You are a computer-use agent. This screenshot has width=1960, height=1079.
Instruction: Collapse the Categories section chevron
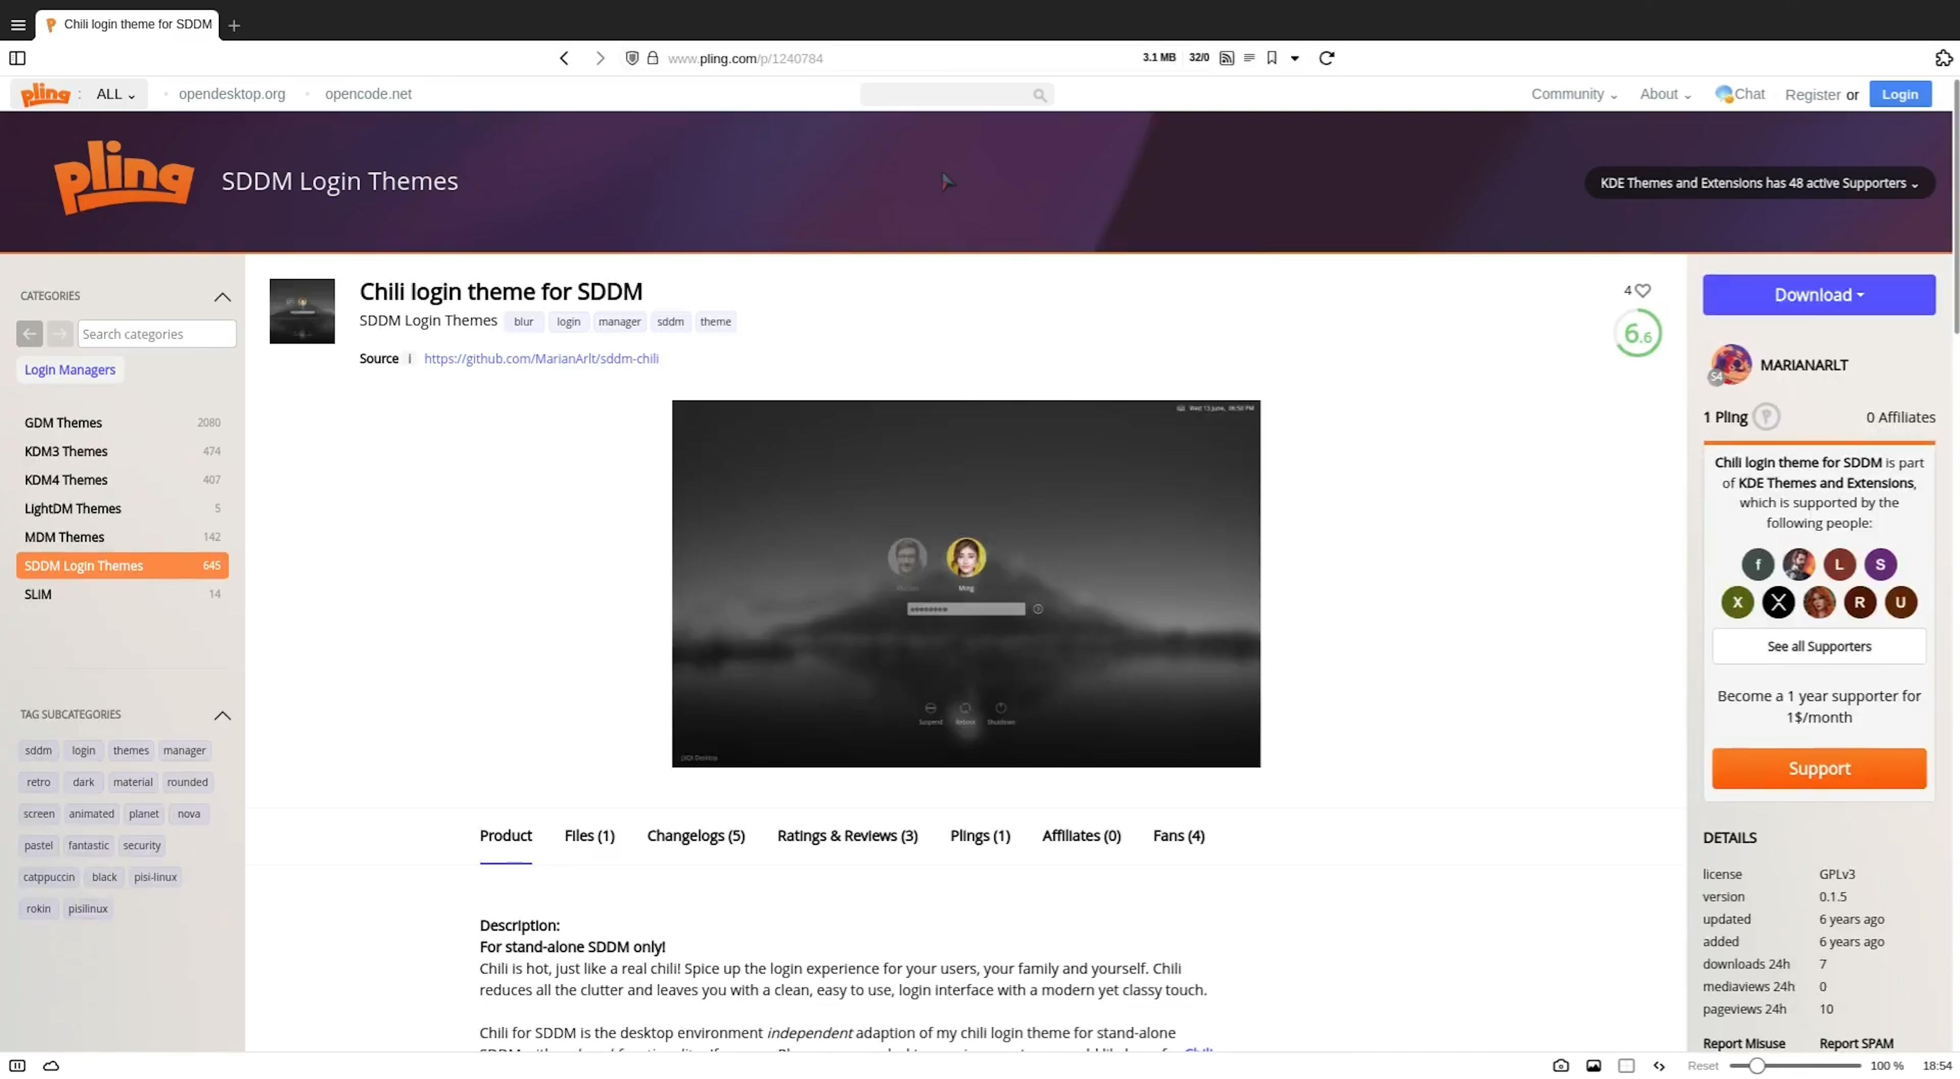tap(222, 296)
